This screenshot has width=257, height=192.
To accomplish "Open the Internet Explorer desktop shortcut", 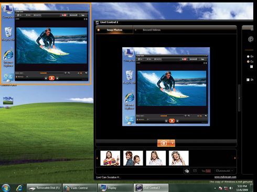I will pos(8,59).
